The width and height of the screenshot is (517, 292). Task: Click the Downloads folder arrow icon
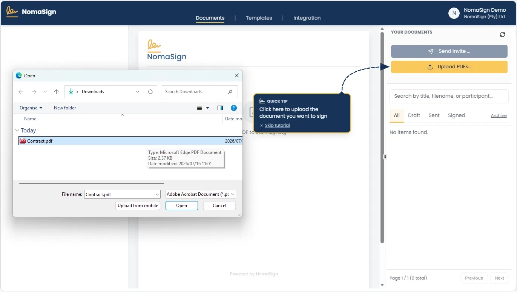pos(71,92)
